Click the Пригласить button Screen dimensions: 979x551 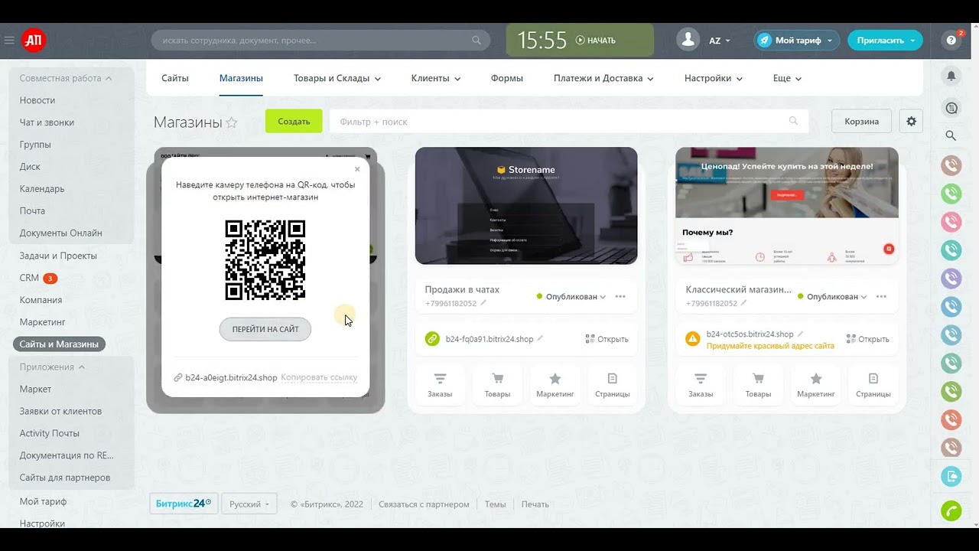point(885,41)
